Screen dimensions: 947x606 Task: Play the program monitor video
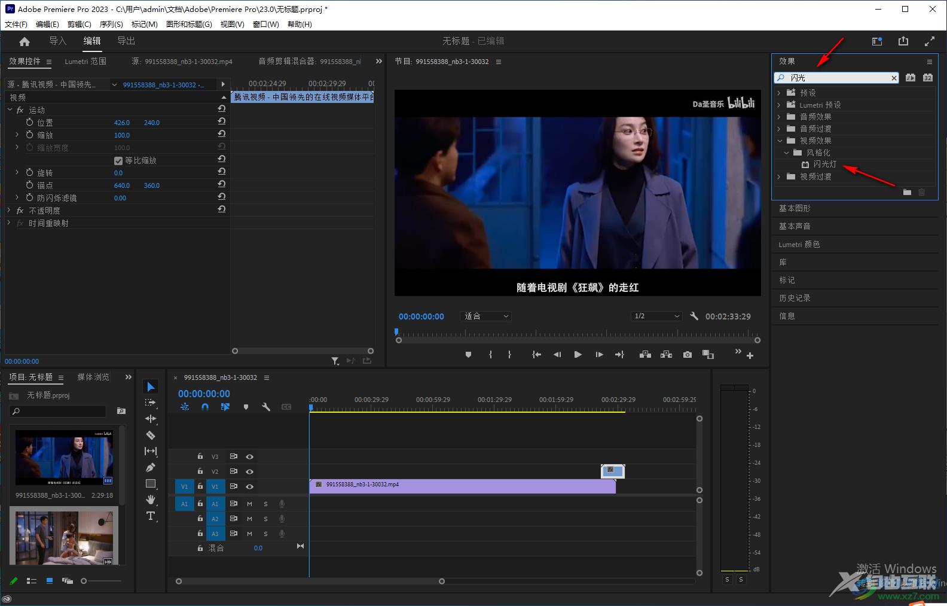tap(578, 355)
